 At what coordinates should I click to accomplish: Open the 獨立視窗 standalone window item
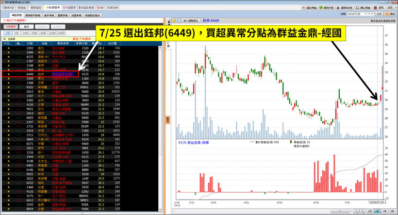(x=363, y=8)
